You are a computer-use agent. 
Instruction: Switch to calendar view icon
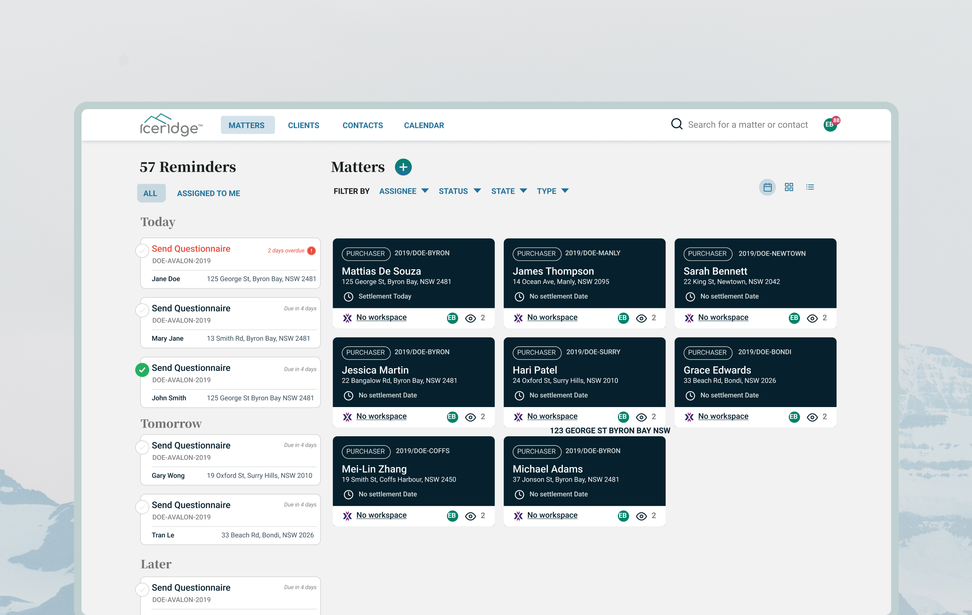[x=767, y=187]
